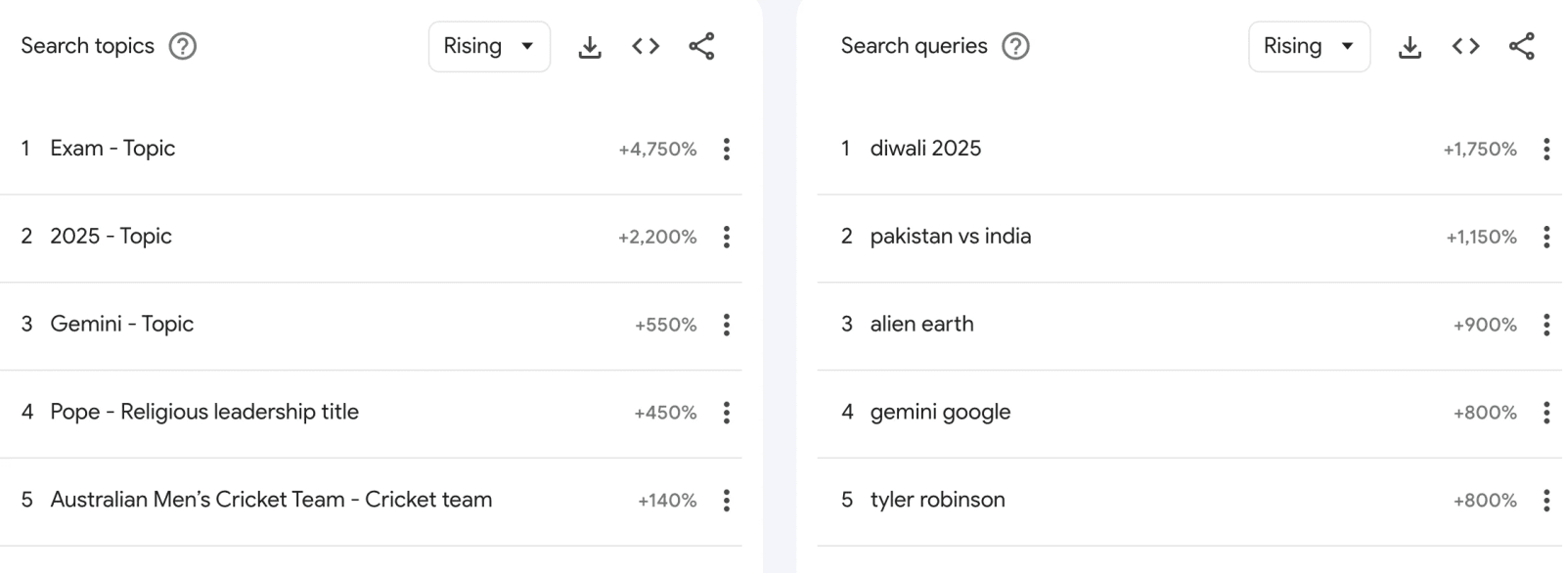
Task: Share the Search topics card
Action: click(x=701, y=46)
